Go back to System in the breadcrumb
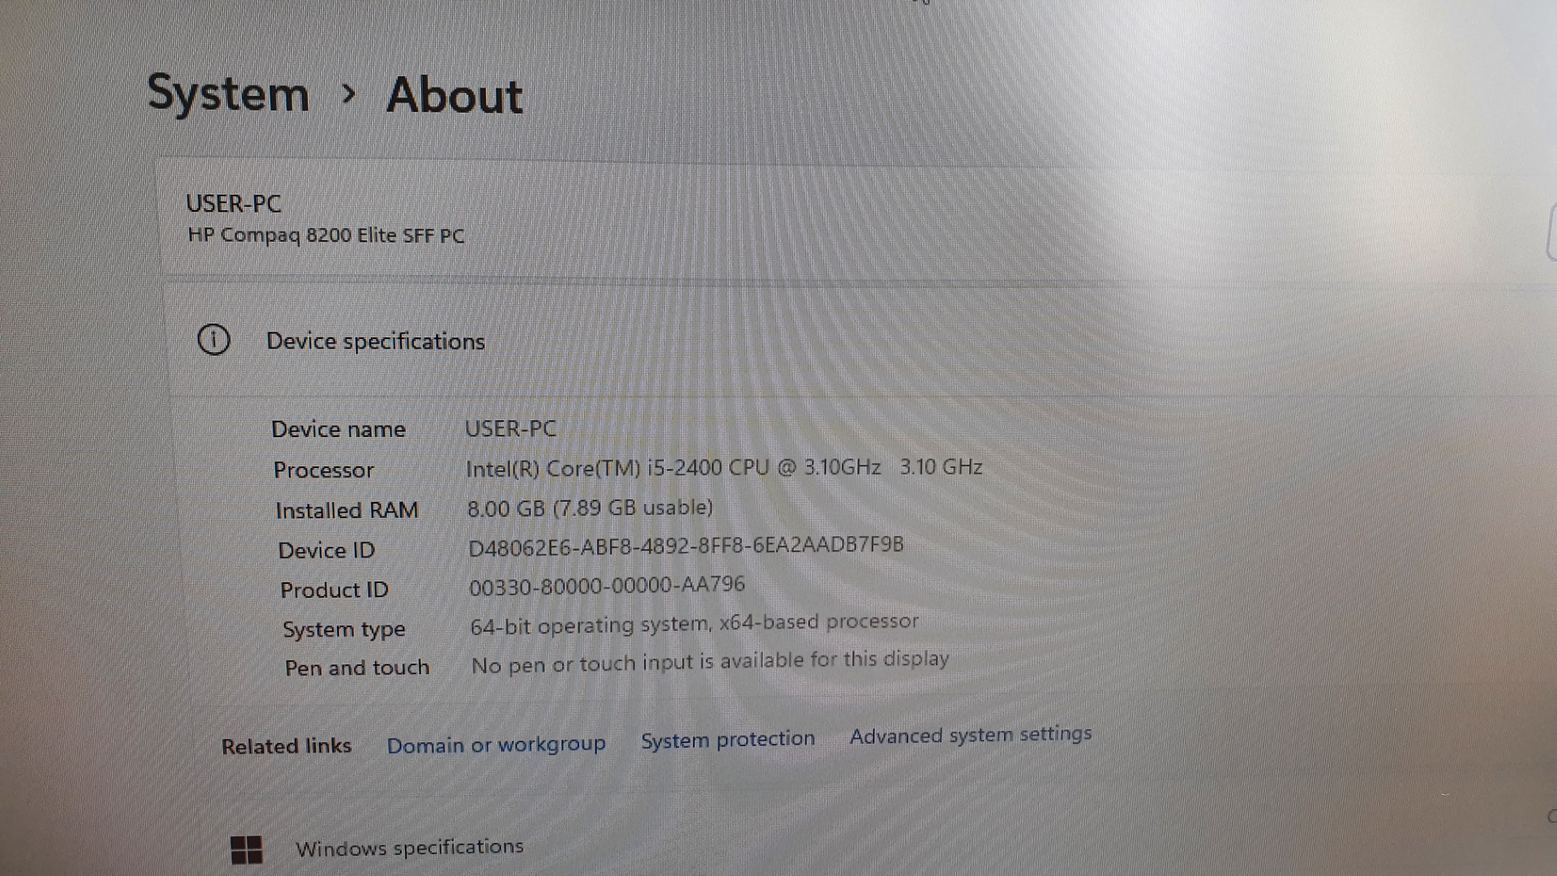 pyautogui.click(x=229, y=94)
